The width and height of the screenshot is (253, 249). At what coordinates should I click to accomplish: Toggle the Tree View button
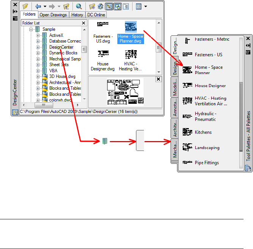[109, 6]
